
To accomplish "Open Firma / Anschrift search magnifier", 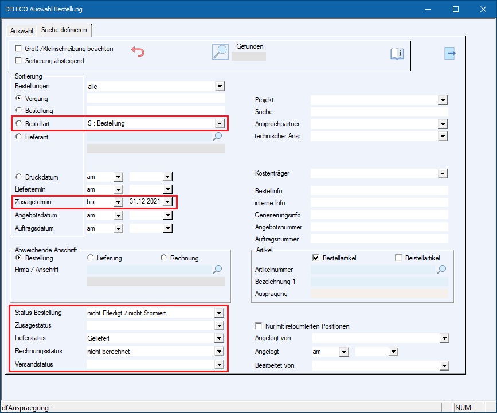I will coord(217,269).
